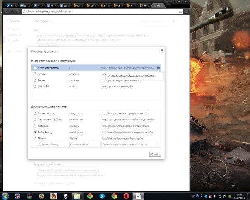The height and width of the screenshot is (200, 250).
Task: Select the @MAIL.RU search engine name
Action: click(43, 87)
